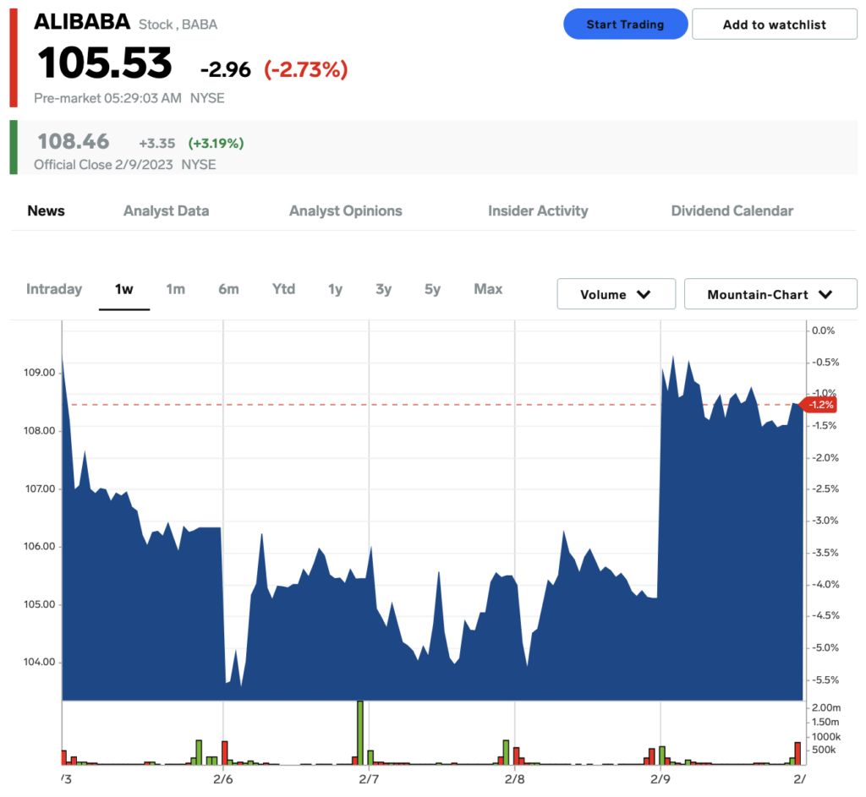The width and height of the screenshot is (866, 797).
Task: Click the Pre-market 05:29:03 AM timestamp
Action: 107,98
